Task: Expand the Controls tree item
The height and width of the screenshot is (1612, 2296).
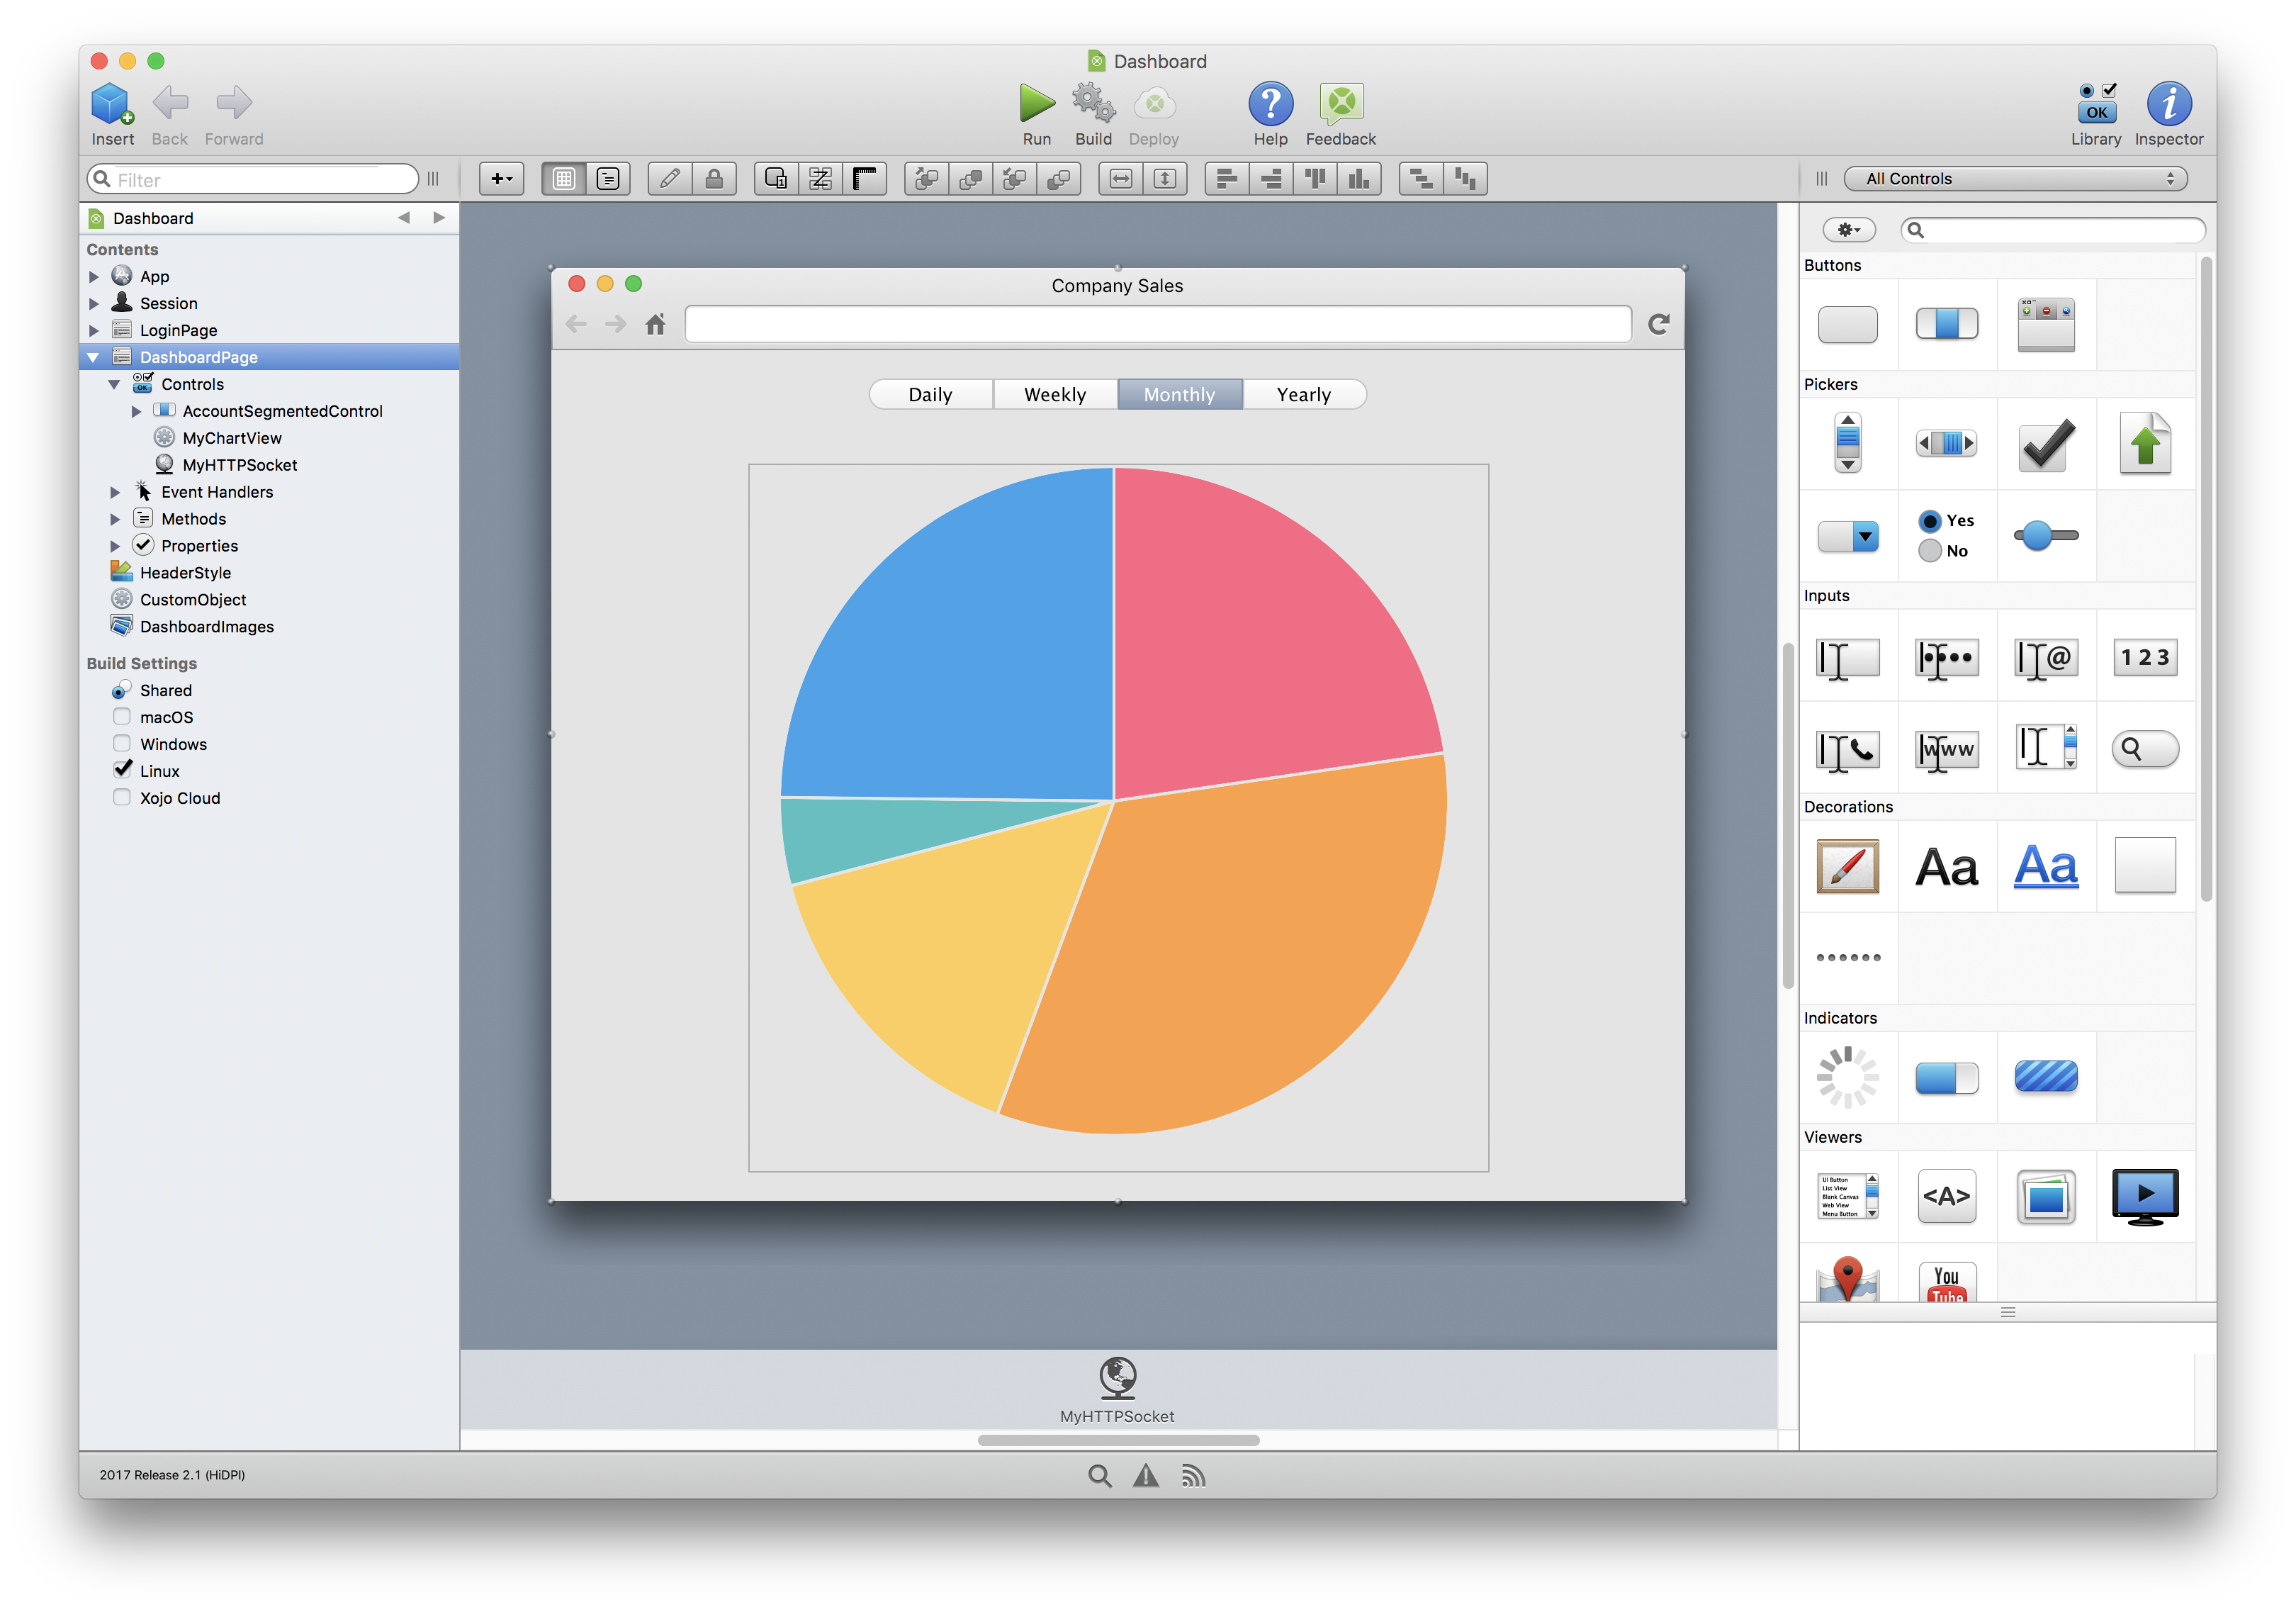Action: [x=113, y=382]
